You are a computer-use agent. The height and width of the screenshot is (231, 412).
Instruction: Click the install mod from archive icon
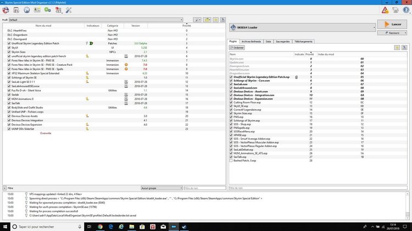tap(16, 10)
